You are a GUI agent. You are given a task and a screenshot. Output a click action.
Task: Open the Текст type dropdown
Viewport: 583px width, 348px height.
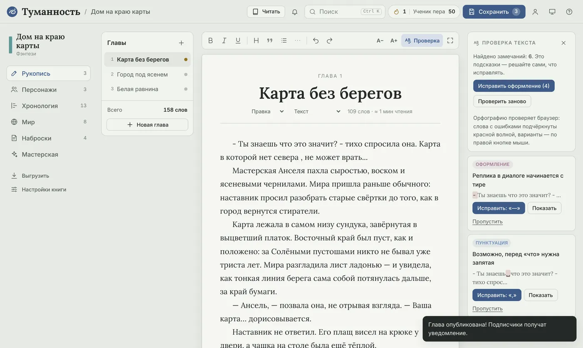(317, 112)
